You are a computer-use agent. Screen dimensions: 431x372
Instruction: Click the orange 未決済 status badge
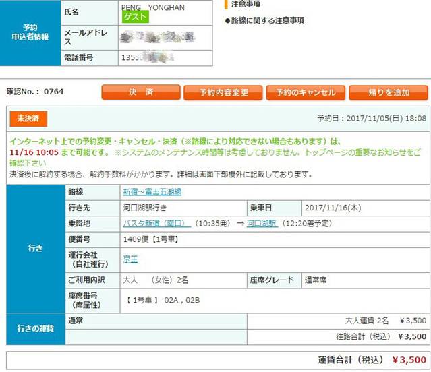pos(28,119)
